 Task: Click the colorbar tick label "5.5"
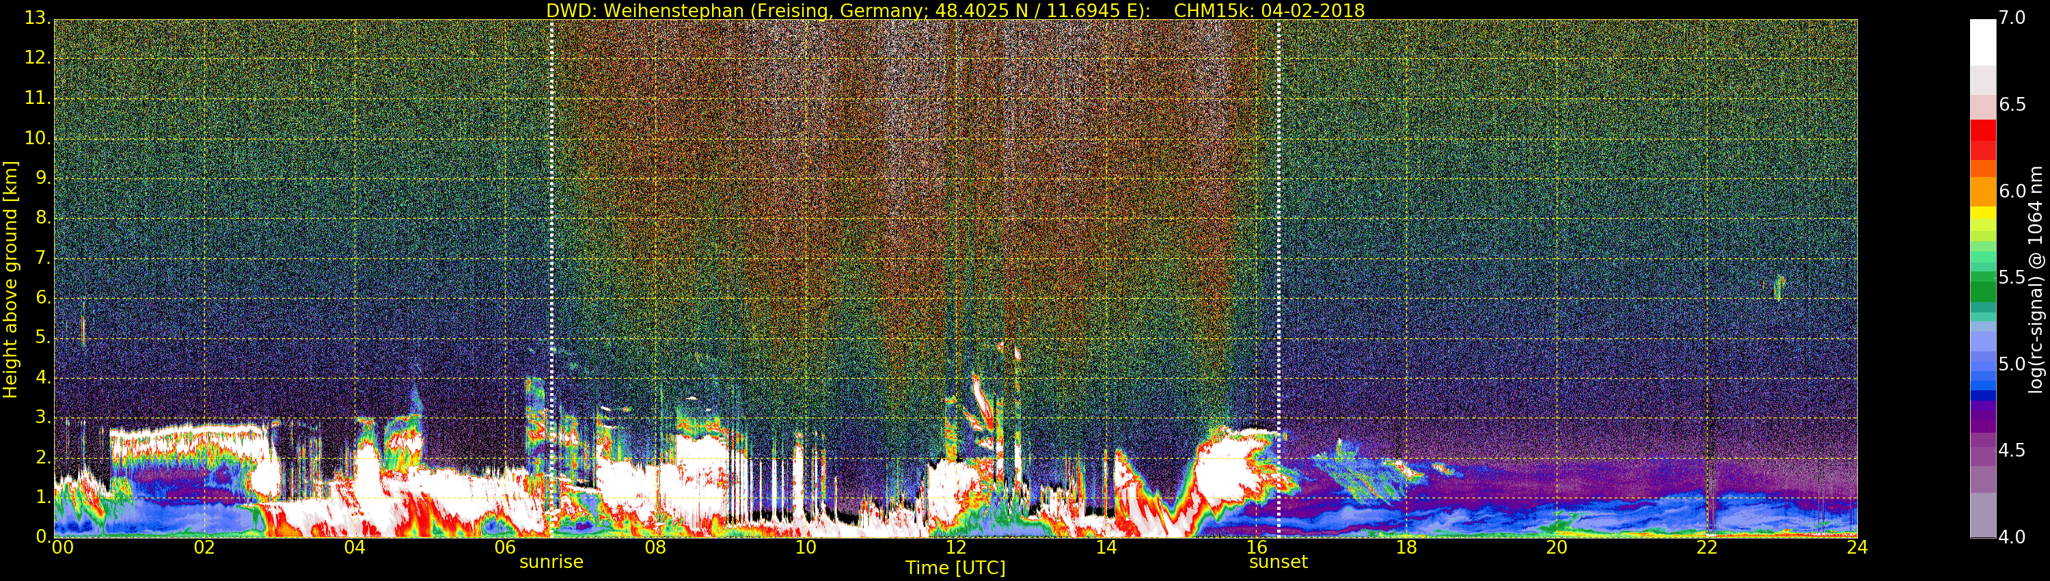pyautogui.click(x=2012, y=278)
